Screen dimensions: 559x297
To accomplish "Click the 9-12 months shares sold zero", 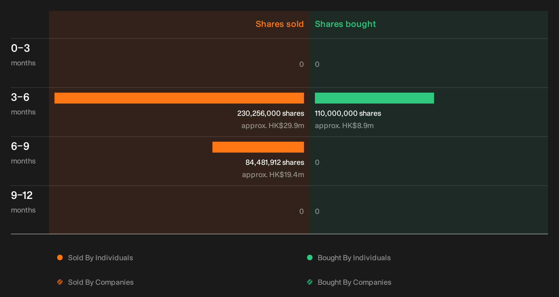I will (302, 212).
